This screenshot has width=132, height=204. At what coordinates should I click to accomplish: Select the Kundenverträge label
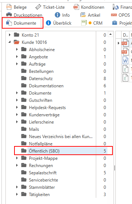click(44, 115)
